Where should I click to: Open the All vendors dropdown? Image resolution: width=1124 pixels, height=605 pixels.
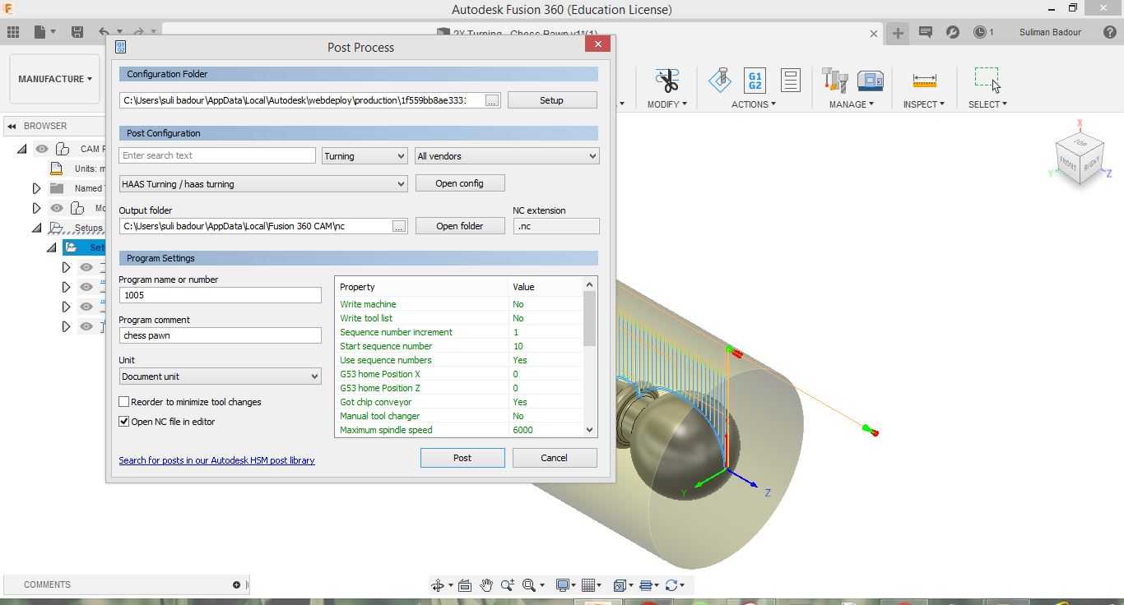507,156
